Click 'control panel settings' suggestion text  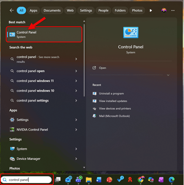[x=33, y=100]
